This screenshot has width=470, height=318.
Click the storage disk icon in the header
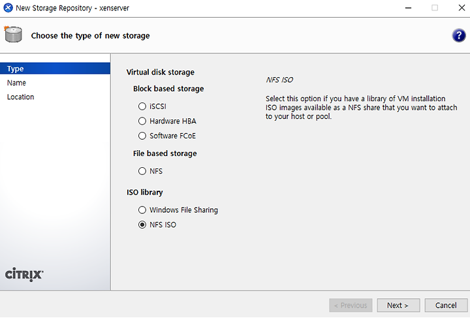pos(13,35)
